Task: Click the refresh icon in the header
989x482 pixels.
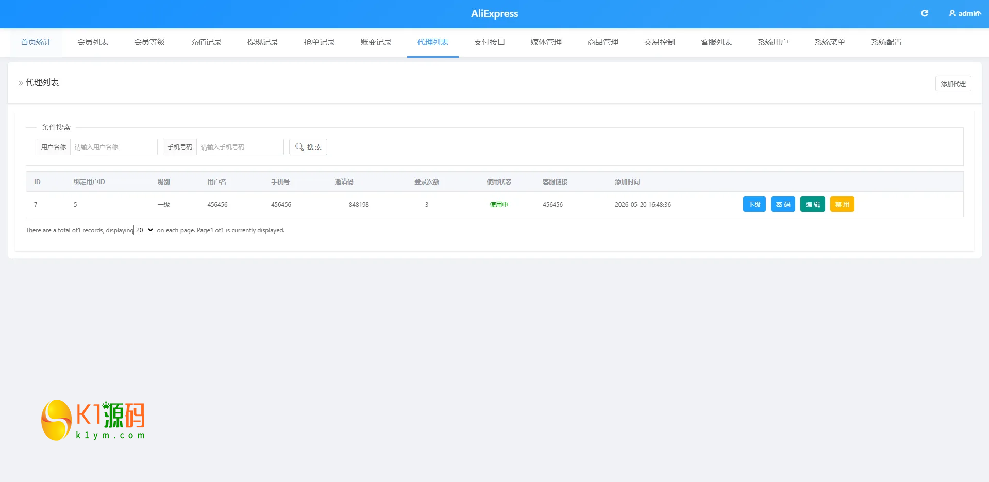Action: click(x=925, y=13)
